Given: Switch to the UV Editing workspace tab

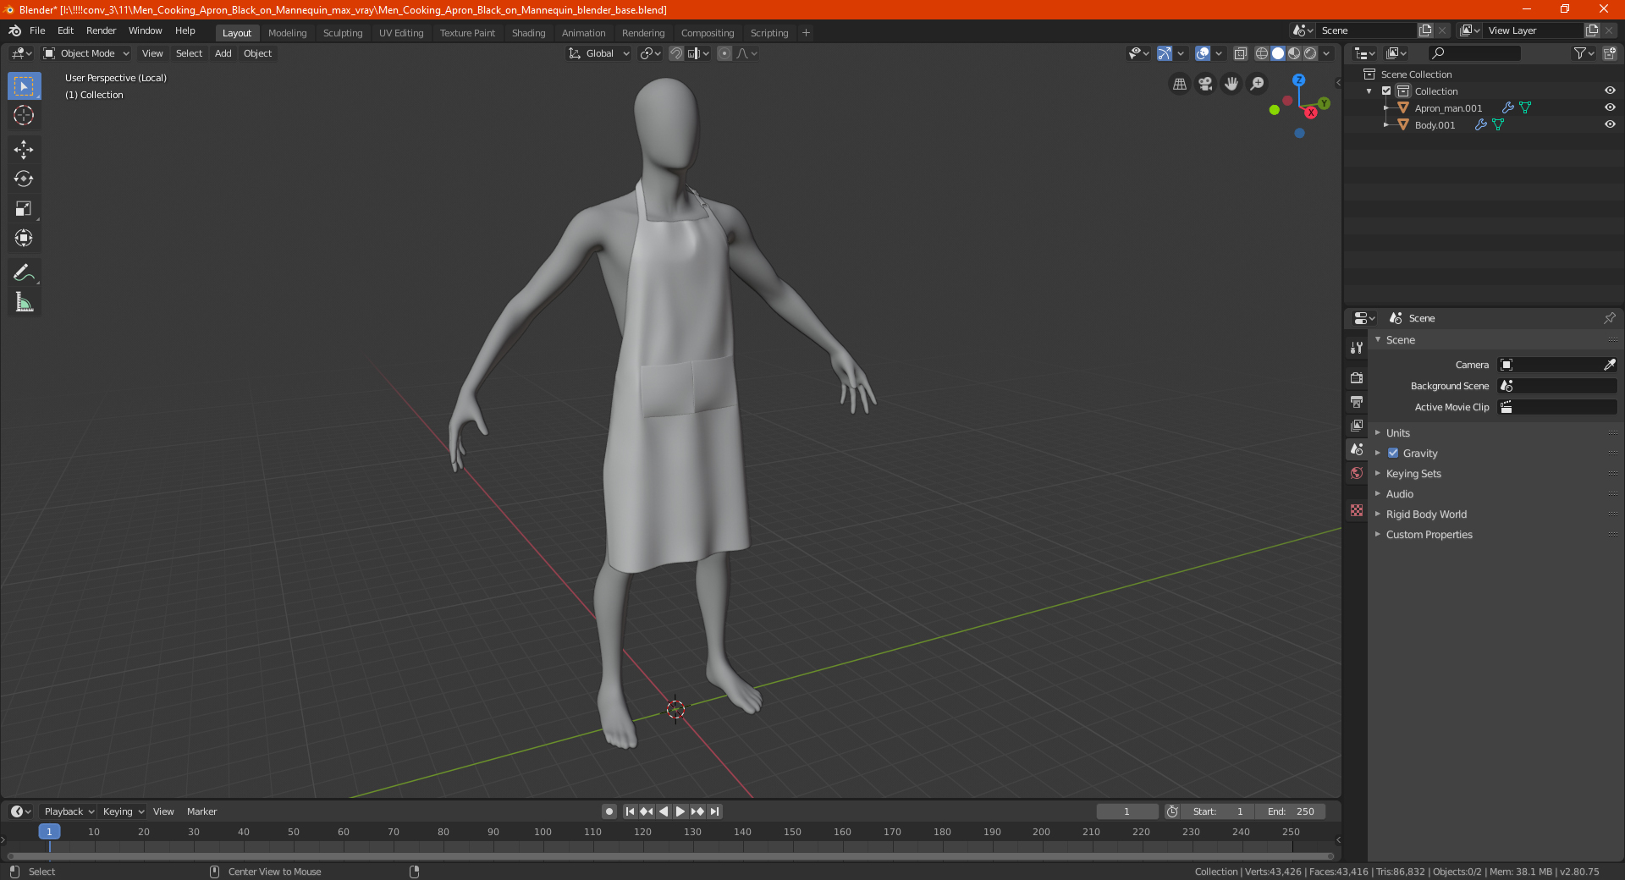Looking at the screenshot, I should (x=401, y=33).
